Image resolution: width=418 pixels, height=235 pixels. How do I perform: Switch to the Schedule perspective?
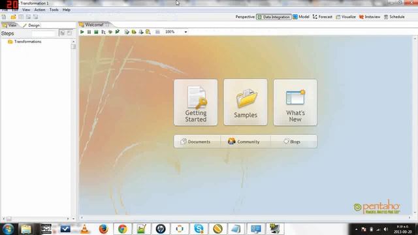(394, 17)
